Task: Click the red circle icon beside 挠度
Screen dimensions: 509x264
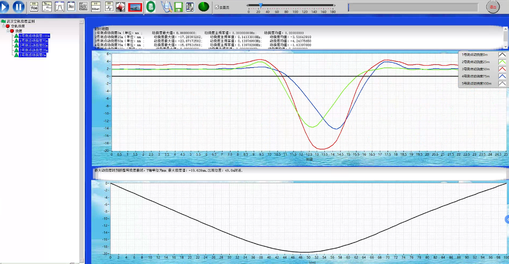Action: 12,31
